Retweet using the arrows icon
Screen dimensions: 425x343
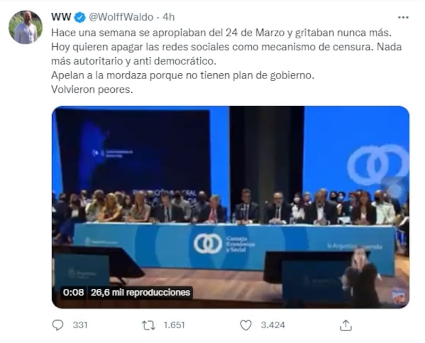[x=149, y=325]
